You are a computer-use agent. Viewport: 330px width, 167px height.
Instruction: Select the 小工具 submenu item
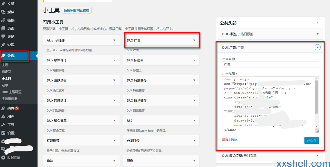point(6,79)
